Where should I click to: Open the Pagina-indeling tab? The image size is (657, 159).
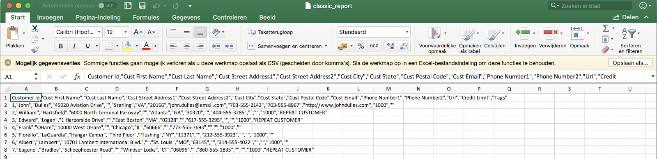tap(98, 17)
